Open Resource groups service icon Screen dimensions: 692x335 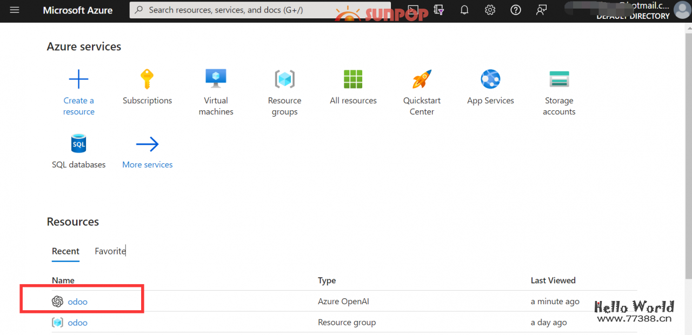(284, 79)
